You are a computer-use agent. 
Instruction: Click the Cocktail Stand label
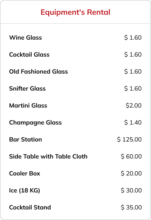(x=30, y=208)
